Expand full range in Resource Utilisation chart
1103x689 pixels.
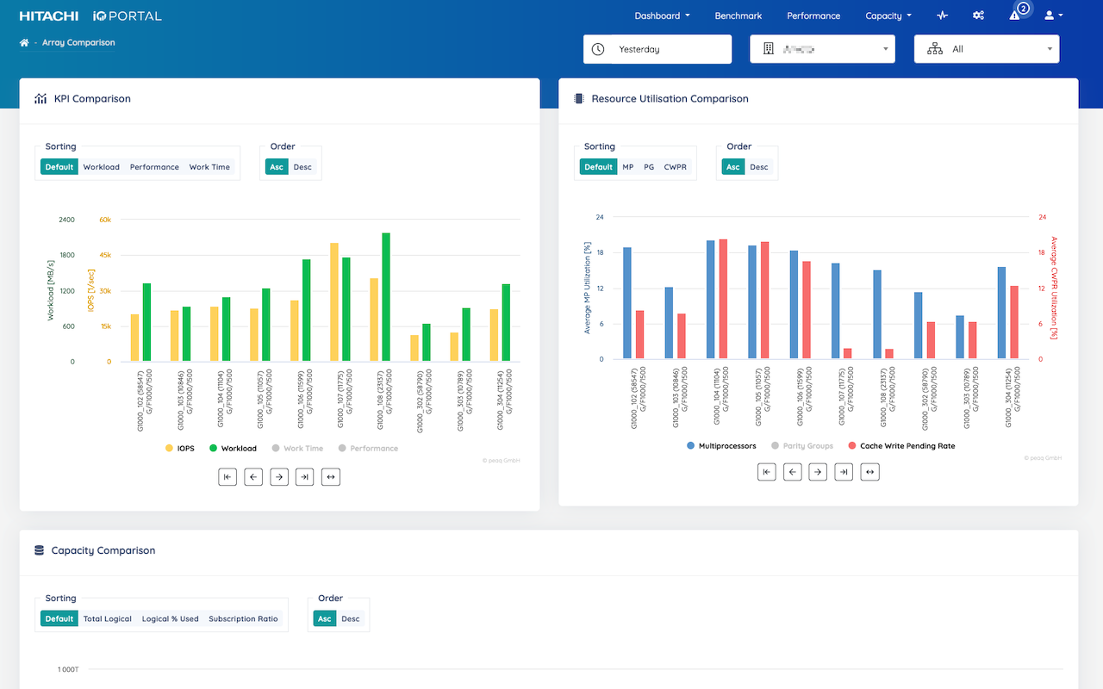pyautogui.click(x=870, y=471)
